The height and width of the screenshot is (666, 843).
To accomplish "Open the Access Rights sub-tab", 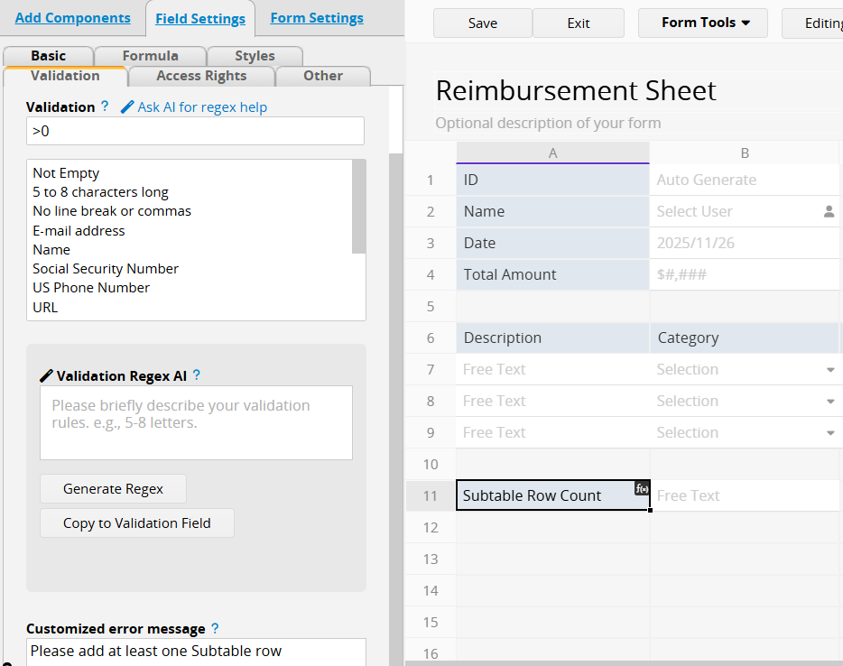I will click(x=201, y=76).
